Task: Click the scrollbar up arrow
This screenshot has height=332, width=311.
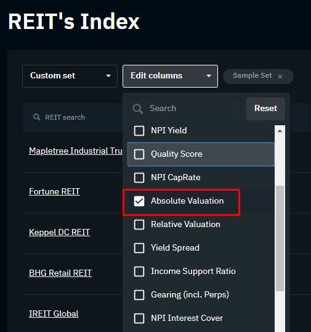Action: tap(280, 131)
